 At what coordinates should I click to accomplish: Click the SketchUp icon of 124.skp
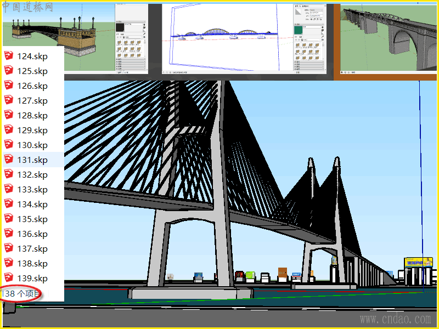(8, 56)
